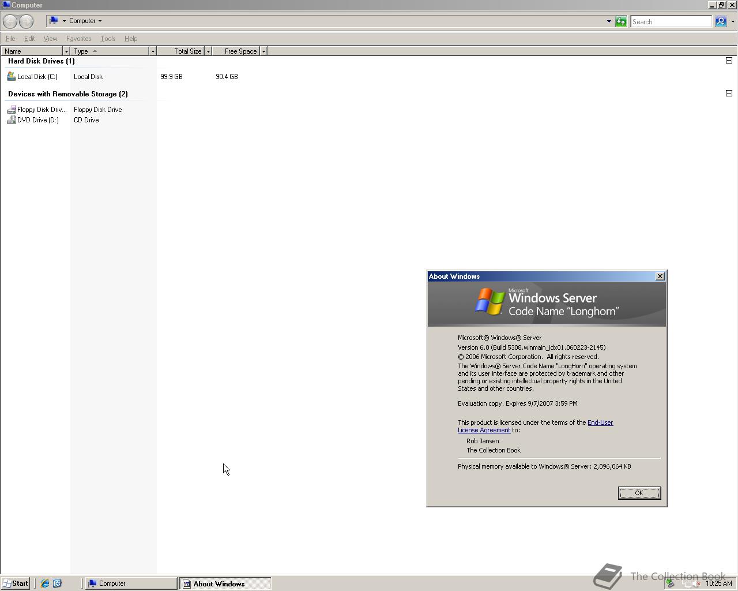Viewport: 738px width, 591px height.
Task: Minimize the Computer window
Action: point(712,5)
